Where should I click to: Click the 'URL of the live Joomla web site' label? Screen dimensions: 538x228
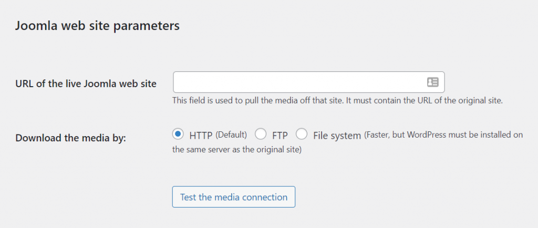tap(86, 84)
